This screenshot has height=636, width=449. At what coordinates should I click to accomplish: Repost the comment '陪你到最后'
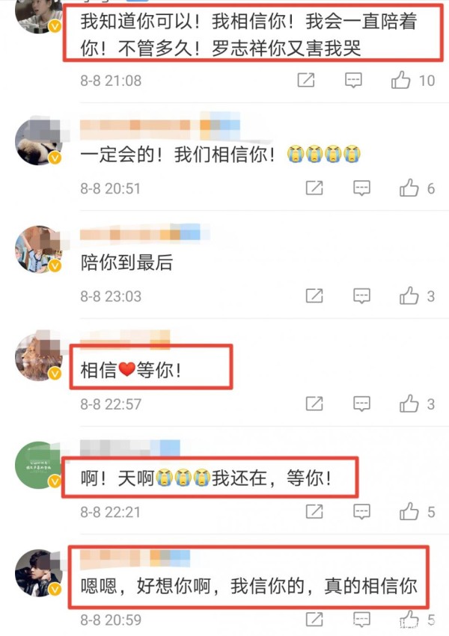pos(314,296)
